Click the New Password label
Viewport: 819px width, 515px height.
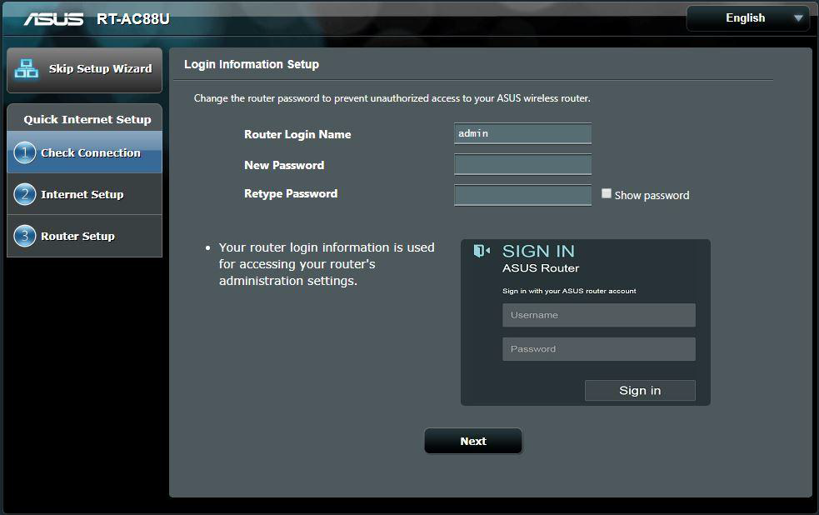click(284, 165)
